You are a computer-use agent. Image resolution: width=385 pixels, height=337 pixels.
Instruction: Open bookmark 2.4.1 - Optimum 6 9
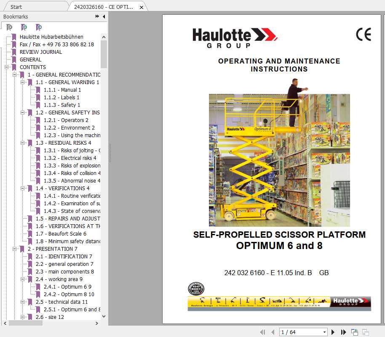pos(67,287)
